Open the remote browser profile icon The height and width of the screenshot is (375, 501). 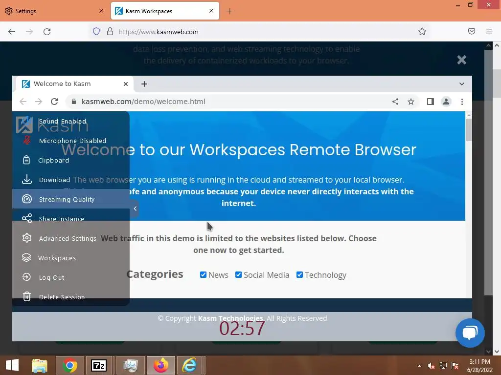point(446,102)
